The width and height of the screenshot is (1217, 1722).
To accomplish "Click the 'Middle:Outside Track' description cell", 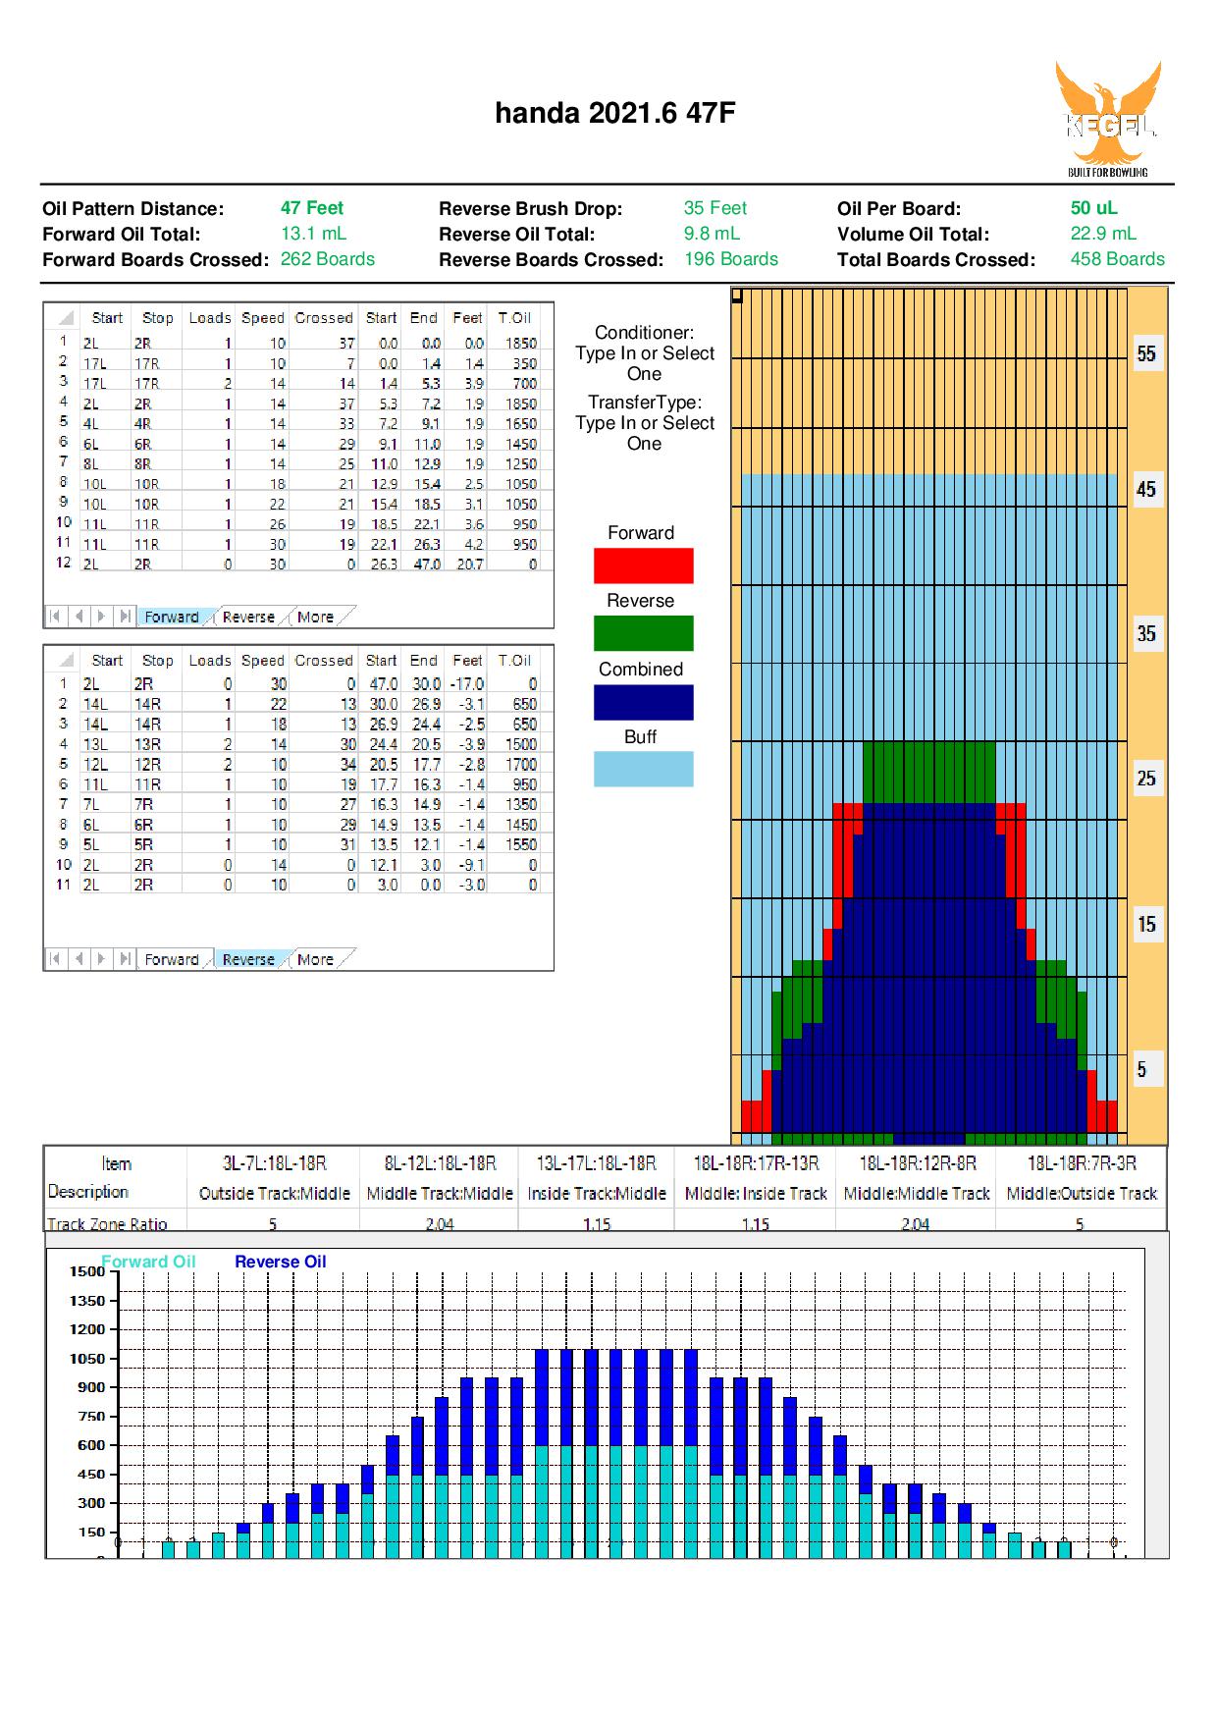I will [x=1082, y=1194].
